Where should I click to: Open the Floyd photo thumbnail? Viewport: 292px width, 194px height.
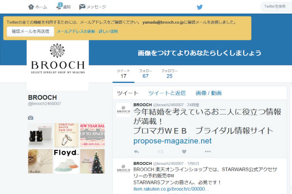click(x=66, y=162)
